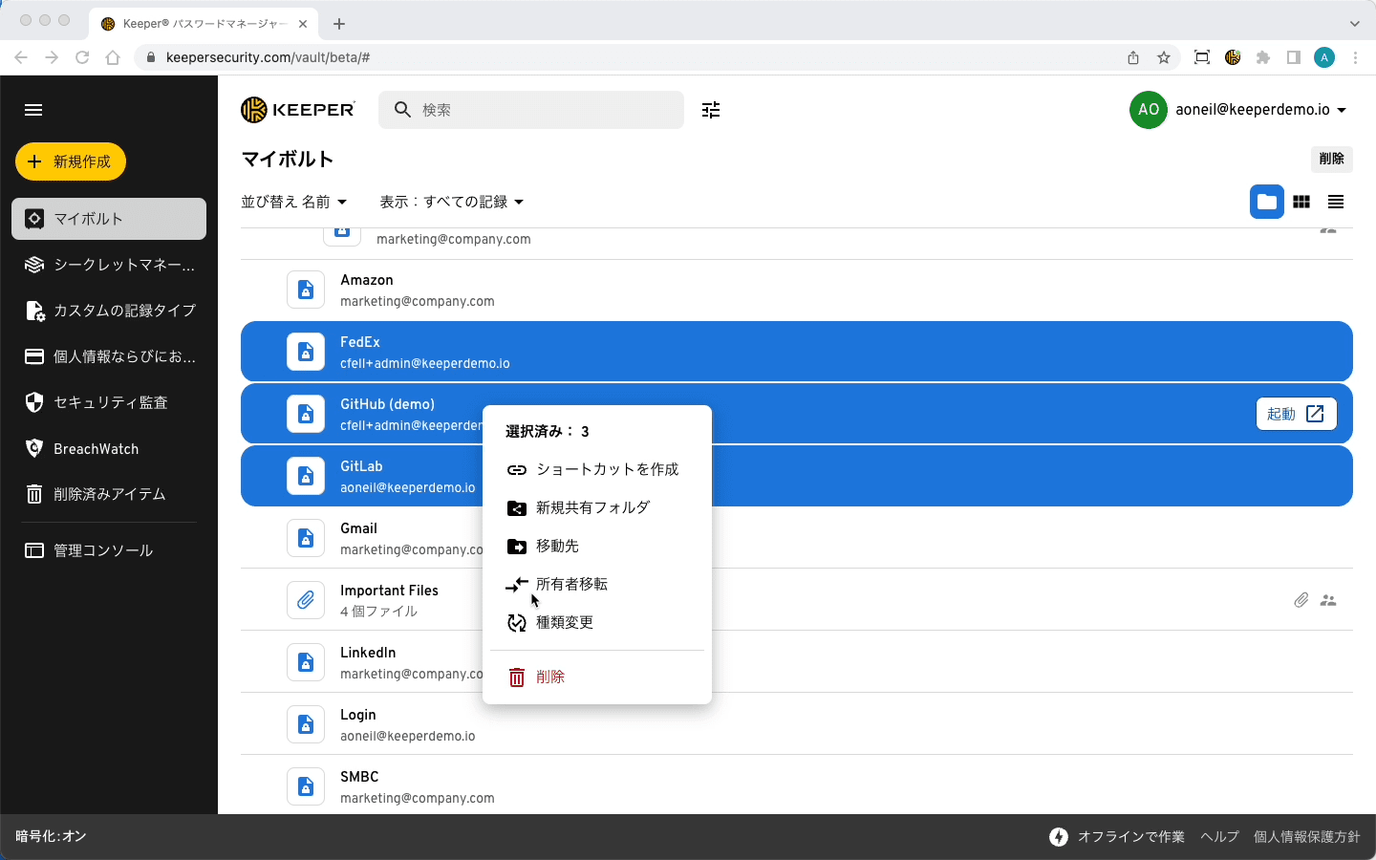Open BreachWatch from the sidebar
This screenshot has height=860, width=1376.
[96, 448]
